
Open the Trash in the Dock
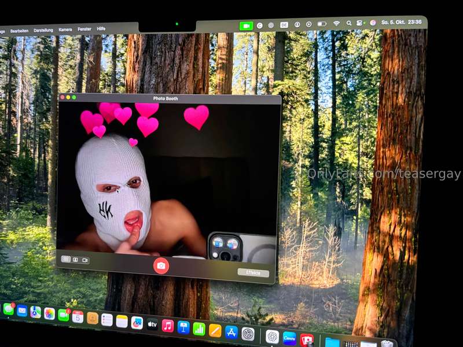pyautogui.click(x=387, y=344)
